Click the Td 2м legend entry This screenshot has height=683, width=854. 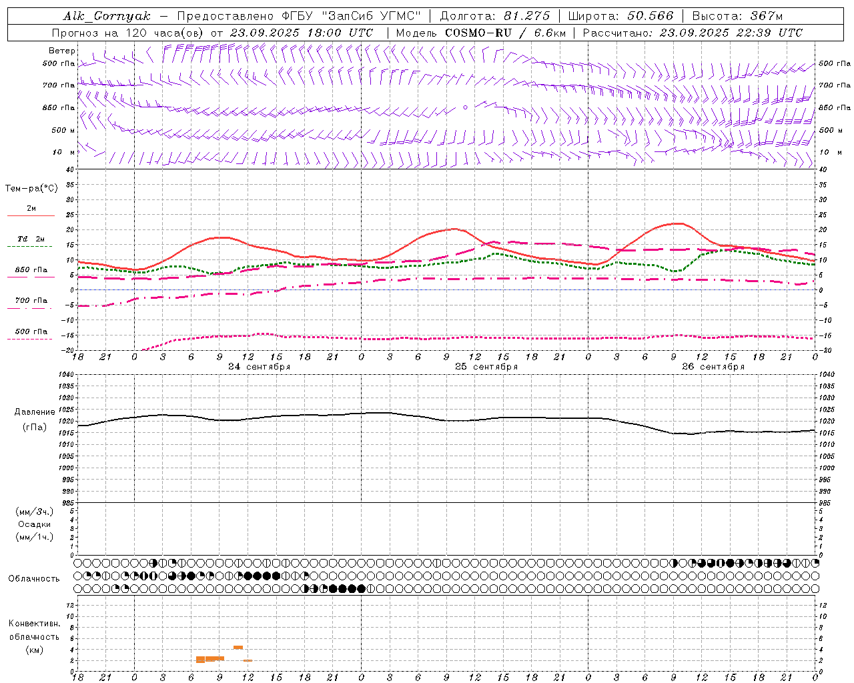(31, 239)
